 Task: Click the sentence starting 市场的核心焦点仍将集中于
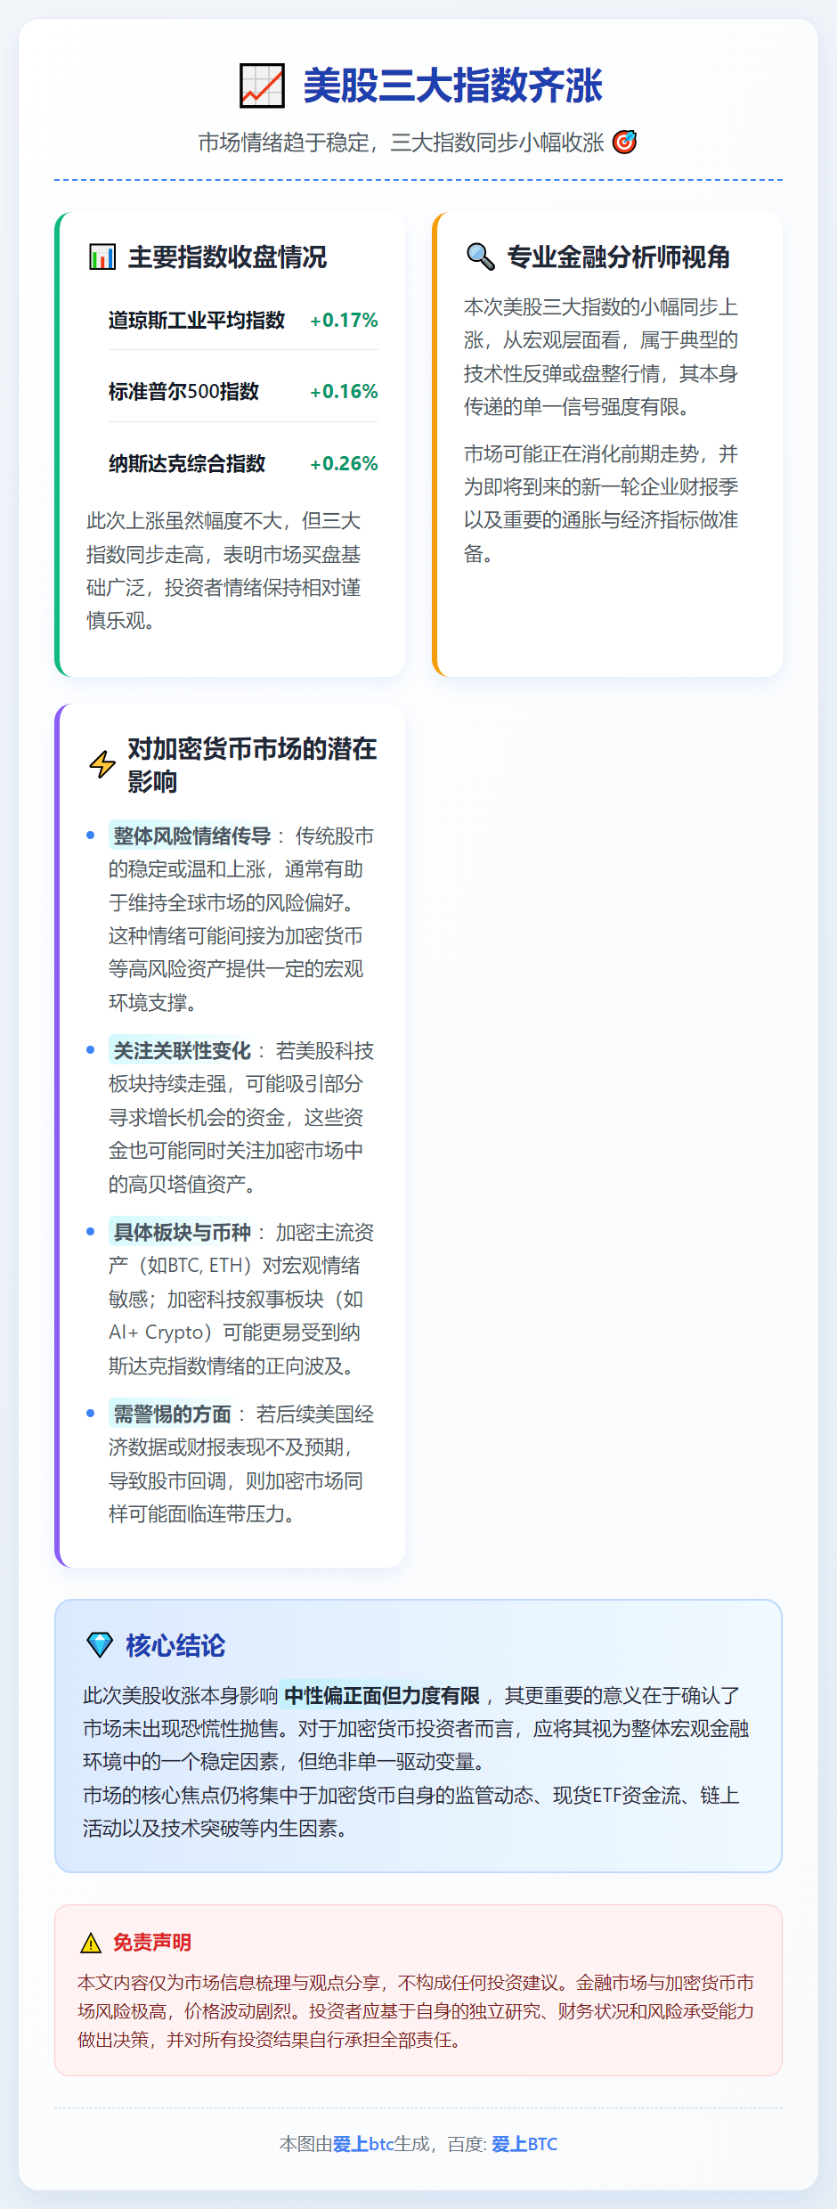click(x=411, y=1812)
